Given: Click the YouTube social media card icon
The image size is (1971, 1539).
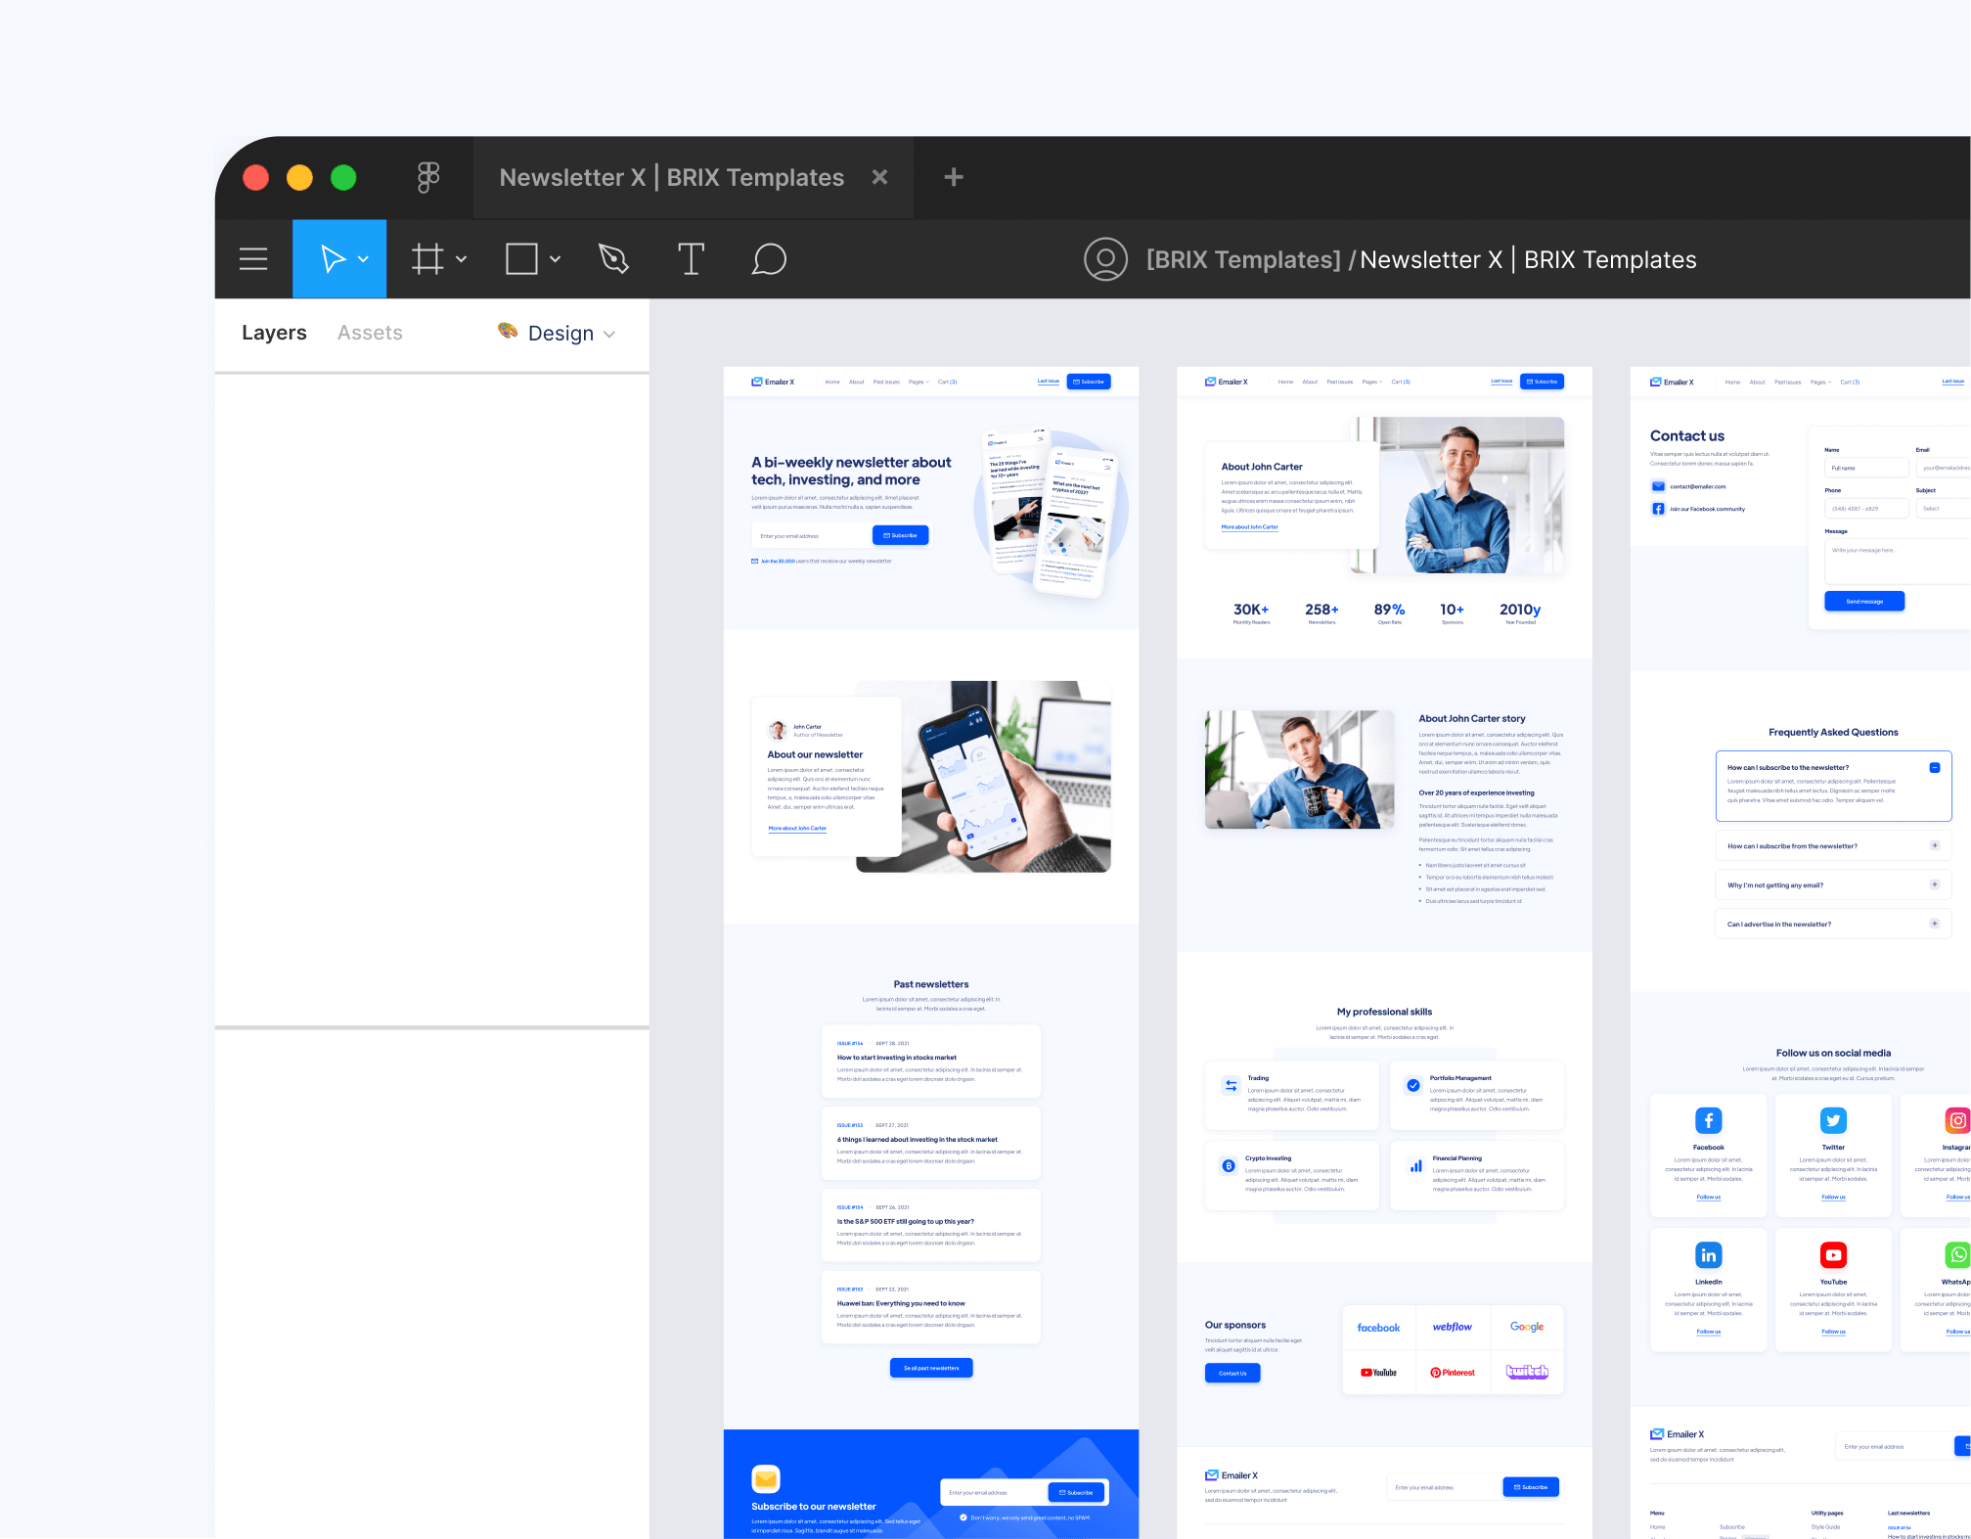Looking at the screenshot, I should [x=1833, y=1255].
